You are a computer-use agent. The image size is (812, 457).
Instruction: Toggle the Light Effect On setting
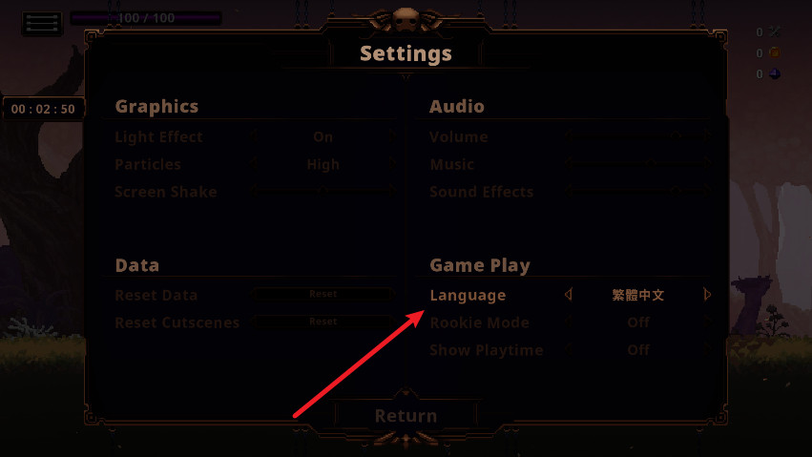[323, 136]
